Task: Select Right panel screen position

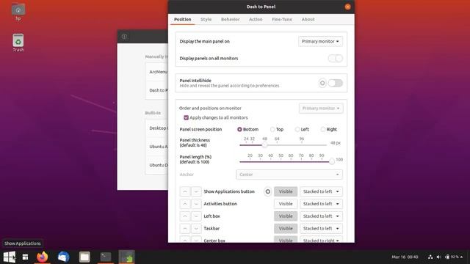Action: point(323,129)
